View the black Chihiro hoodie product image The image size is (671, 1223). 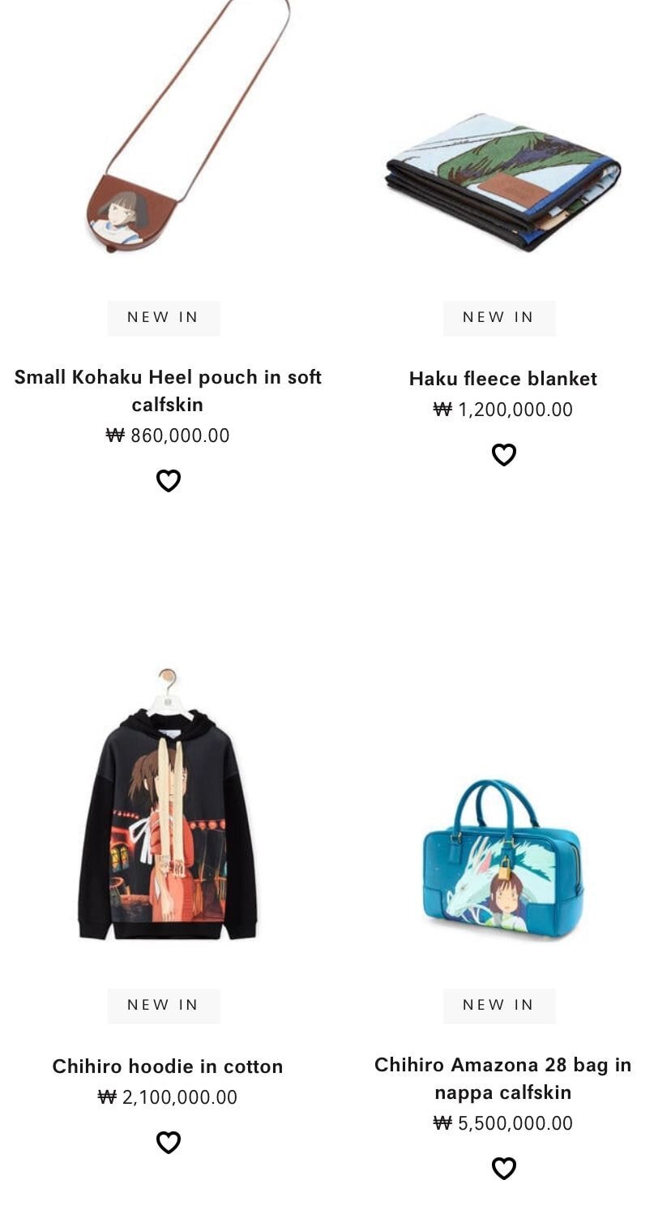(168, 805)
